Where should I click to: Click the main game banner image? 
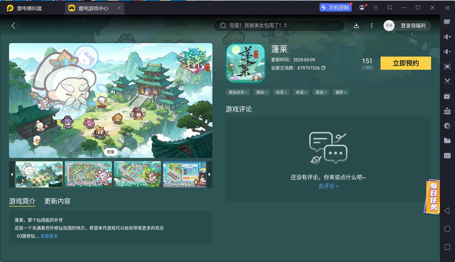[x=111, y=101]
